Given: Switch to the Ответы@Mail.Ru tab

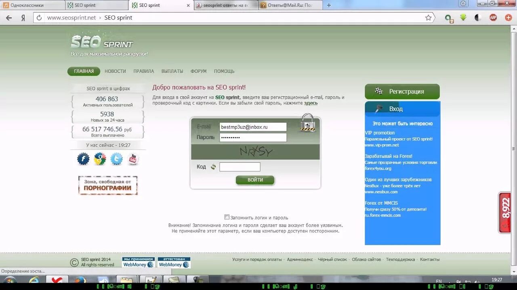Looking at the screenshot, I should click(291, 5).
